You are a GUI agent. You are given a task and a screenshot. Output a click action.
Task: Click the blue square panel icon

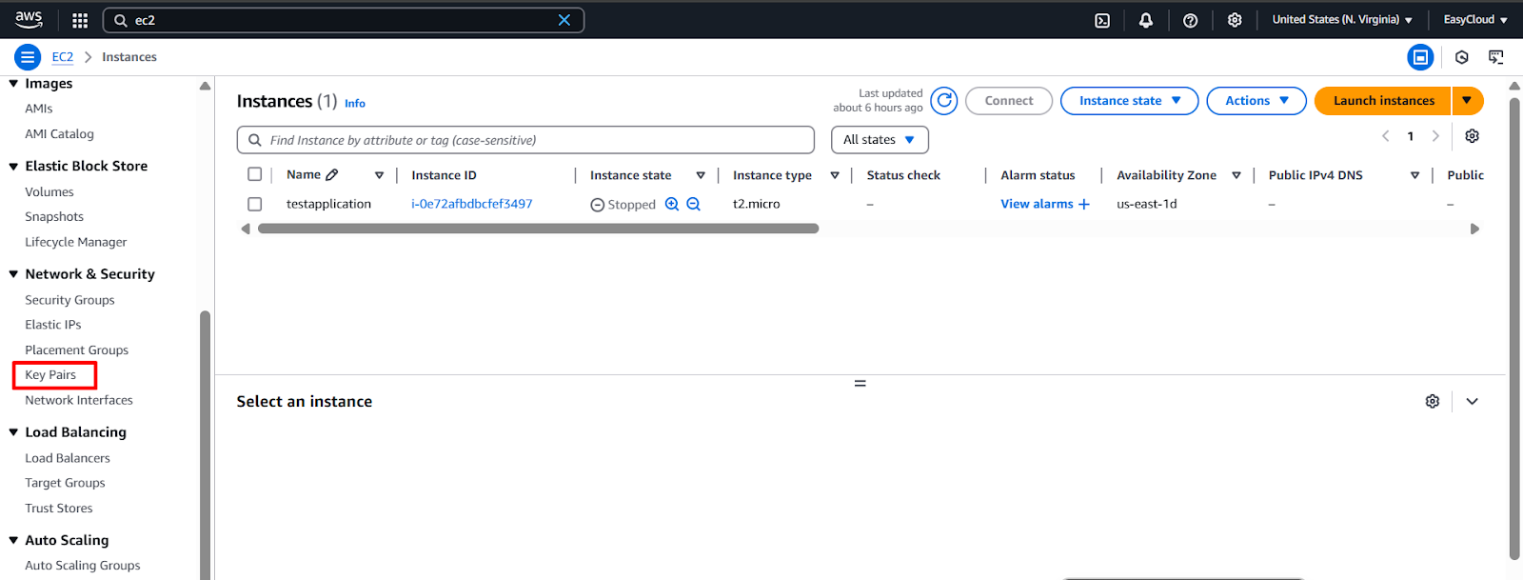click(1420, 57)
